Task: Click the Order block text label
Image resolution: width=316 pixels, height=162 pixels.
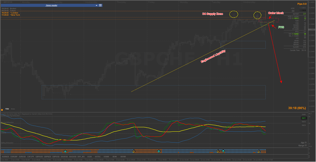Action: point(276,13)
